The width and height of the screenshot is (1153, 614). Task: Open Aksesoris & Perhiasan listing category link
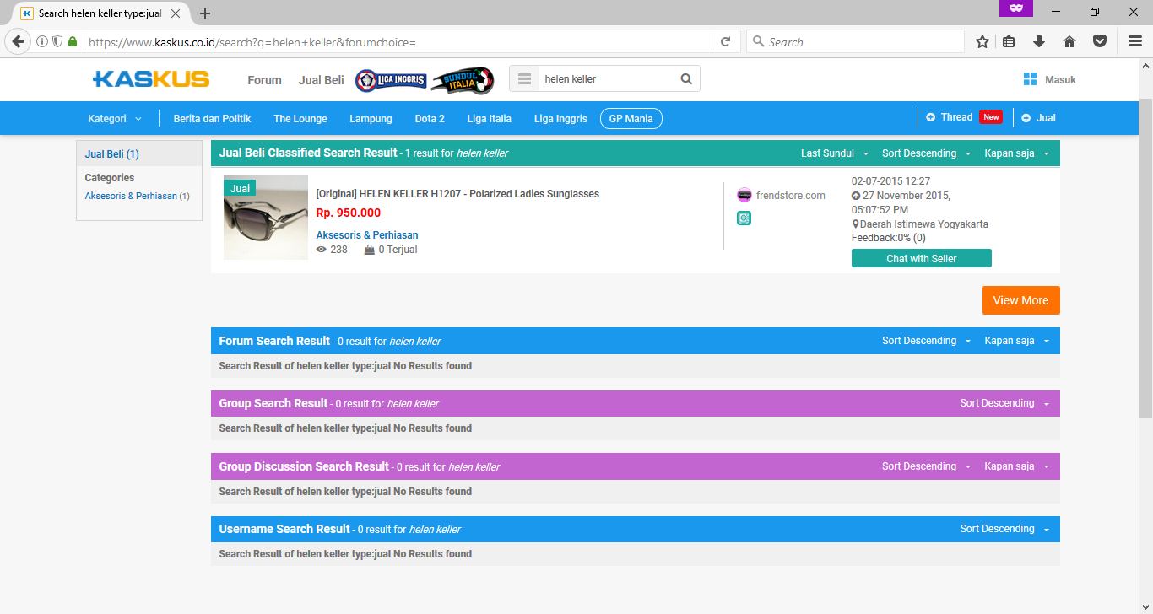[x=367, y=235]
